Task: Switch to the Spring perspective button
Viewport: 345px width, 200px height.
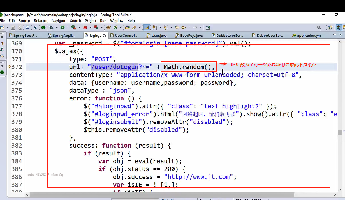Action: (x=339, y=27)
